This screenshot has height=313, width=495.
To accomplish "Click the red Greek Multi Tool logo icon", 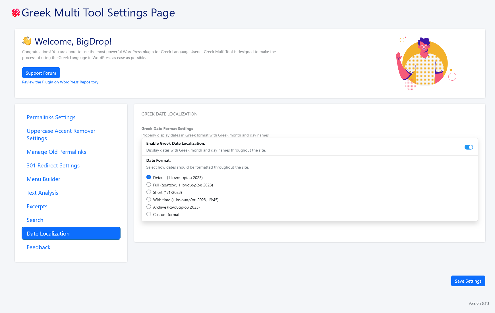I will tap(16, 13).
